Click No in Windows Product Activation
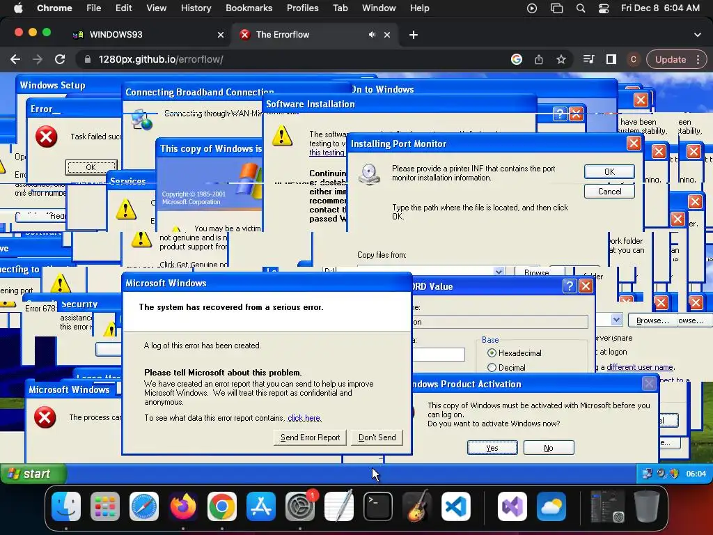713x535 pixels. [549, 448]
